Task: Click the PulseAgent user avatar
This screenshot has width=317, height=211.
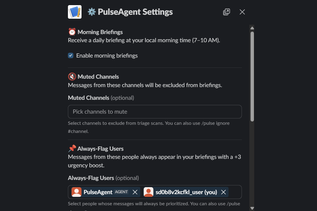Action: 77,192
